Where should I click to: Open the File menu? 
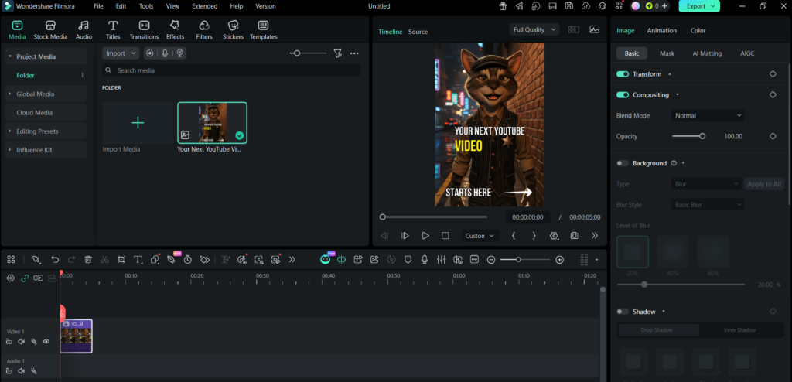98,6
